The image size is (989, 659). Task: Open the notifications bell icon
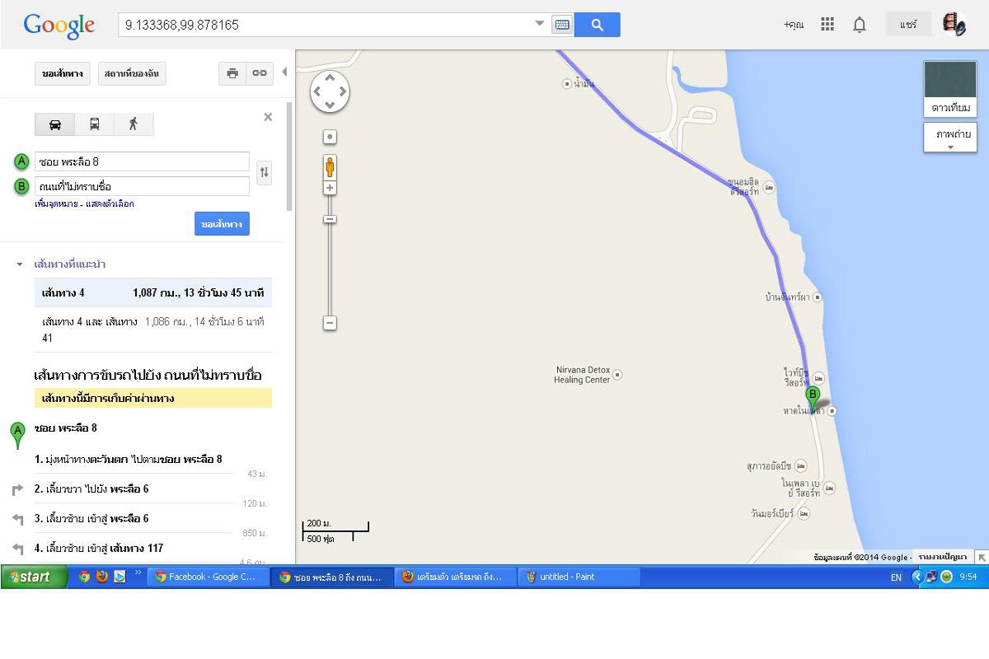[860, 25]
